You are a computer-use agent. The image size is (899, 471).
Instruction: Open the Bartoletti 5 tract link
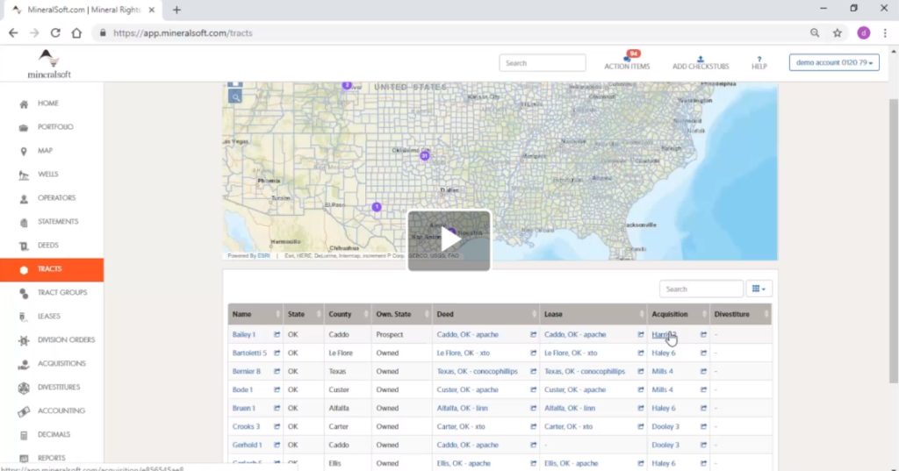[x=249, y=353]
